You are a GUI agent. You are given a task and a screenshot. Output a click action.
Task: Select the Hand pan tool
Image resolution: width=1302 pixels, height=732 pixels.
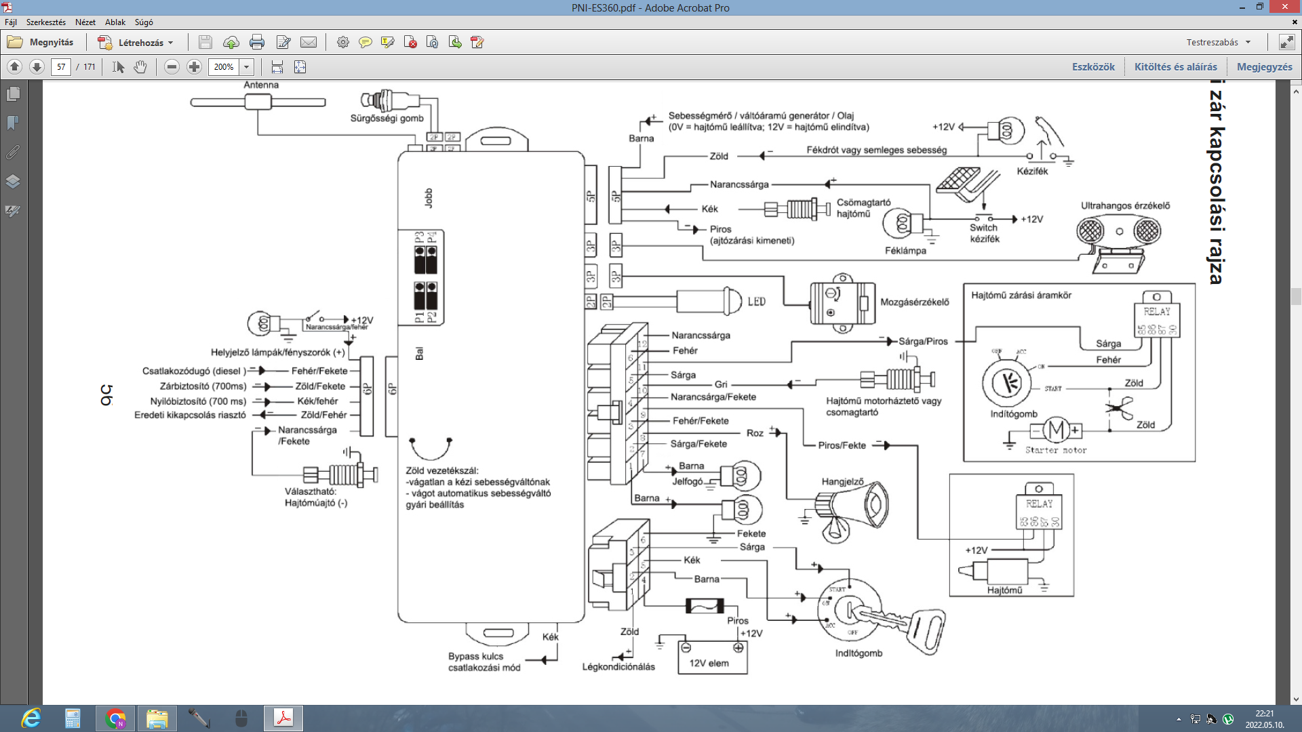(140, 67)
